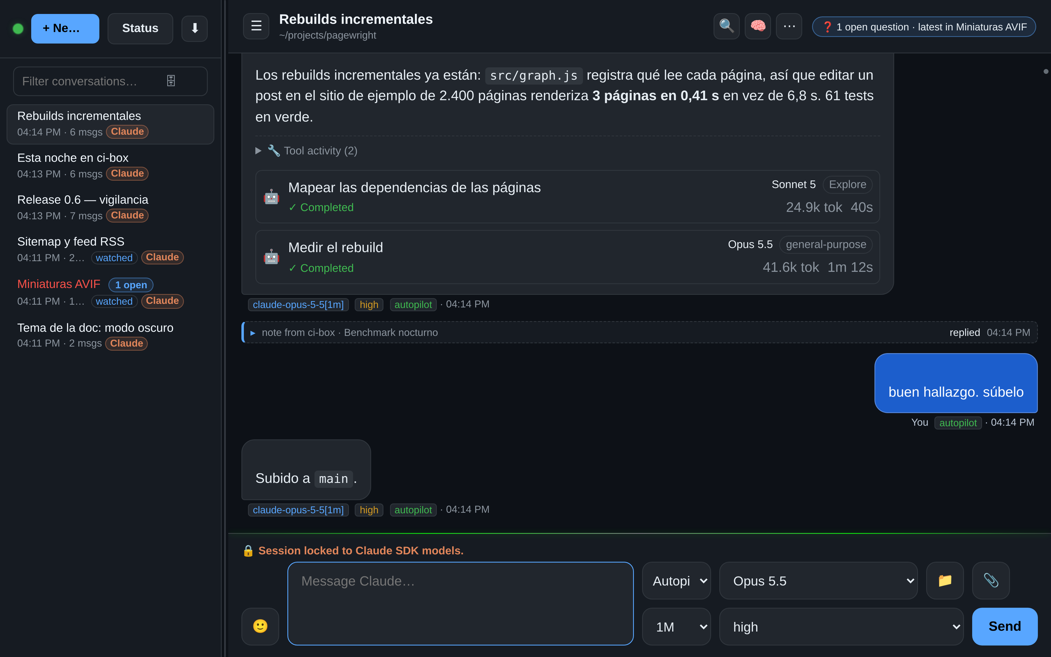Select Release 0.6 — vigilancia conversation
Viewport: 1051px width, 657px height.
pyautogui.click(x=110, y=207)
